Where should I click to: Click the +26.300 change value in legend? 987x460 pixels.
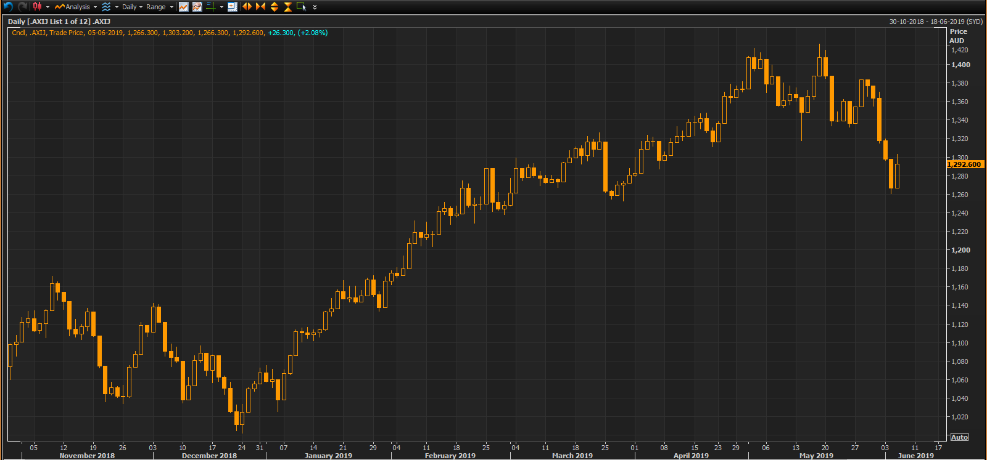[x=281, y=33]
